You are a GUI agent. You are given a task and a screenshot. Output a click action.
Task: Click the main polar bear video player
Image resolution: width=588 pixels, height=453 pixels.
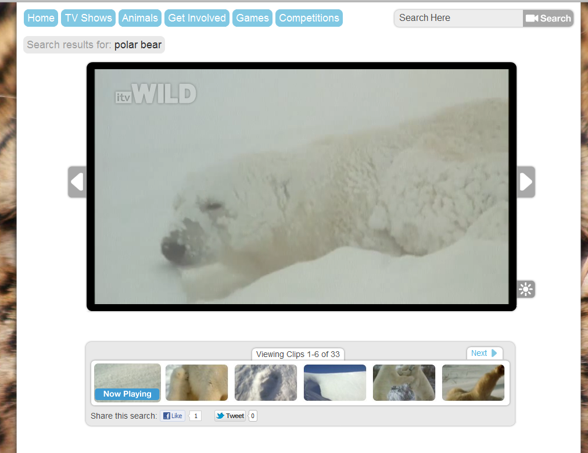[302, 187]
